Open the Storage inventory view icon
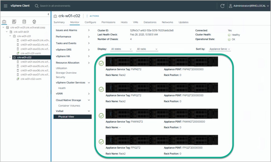The width and height of the screenshot is (271, 162). point(24,22)
